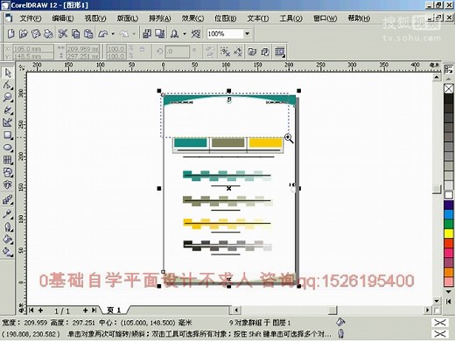The height and width of the screenshot is (341, 455).
Task: Add page after with plus button
Action: point(85,310)
